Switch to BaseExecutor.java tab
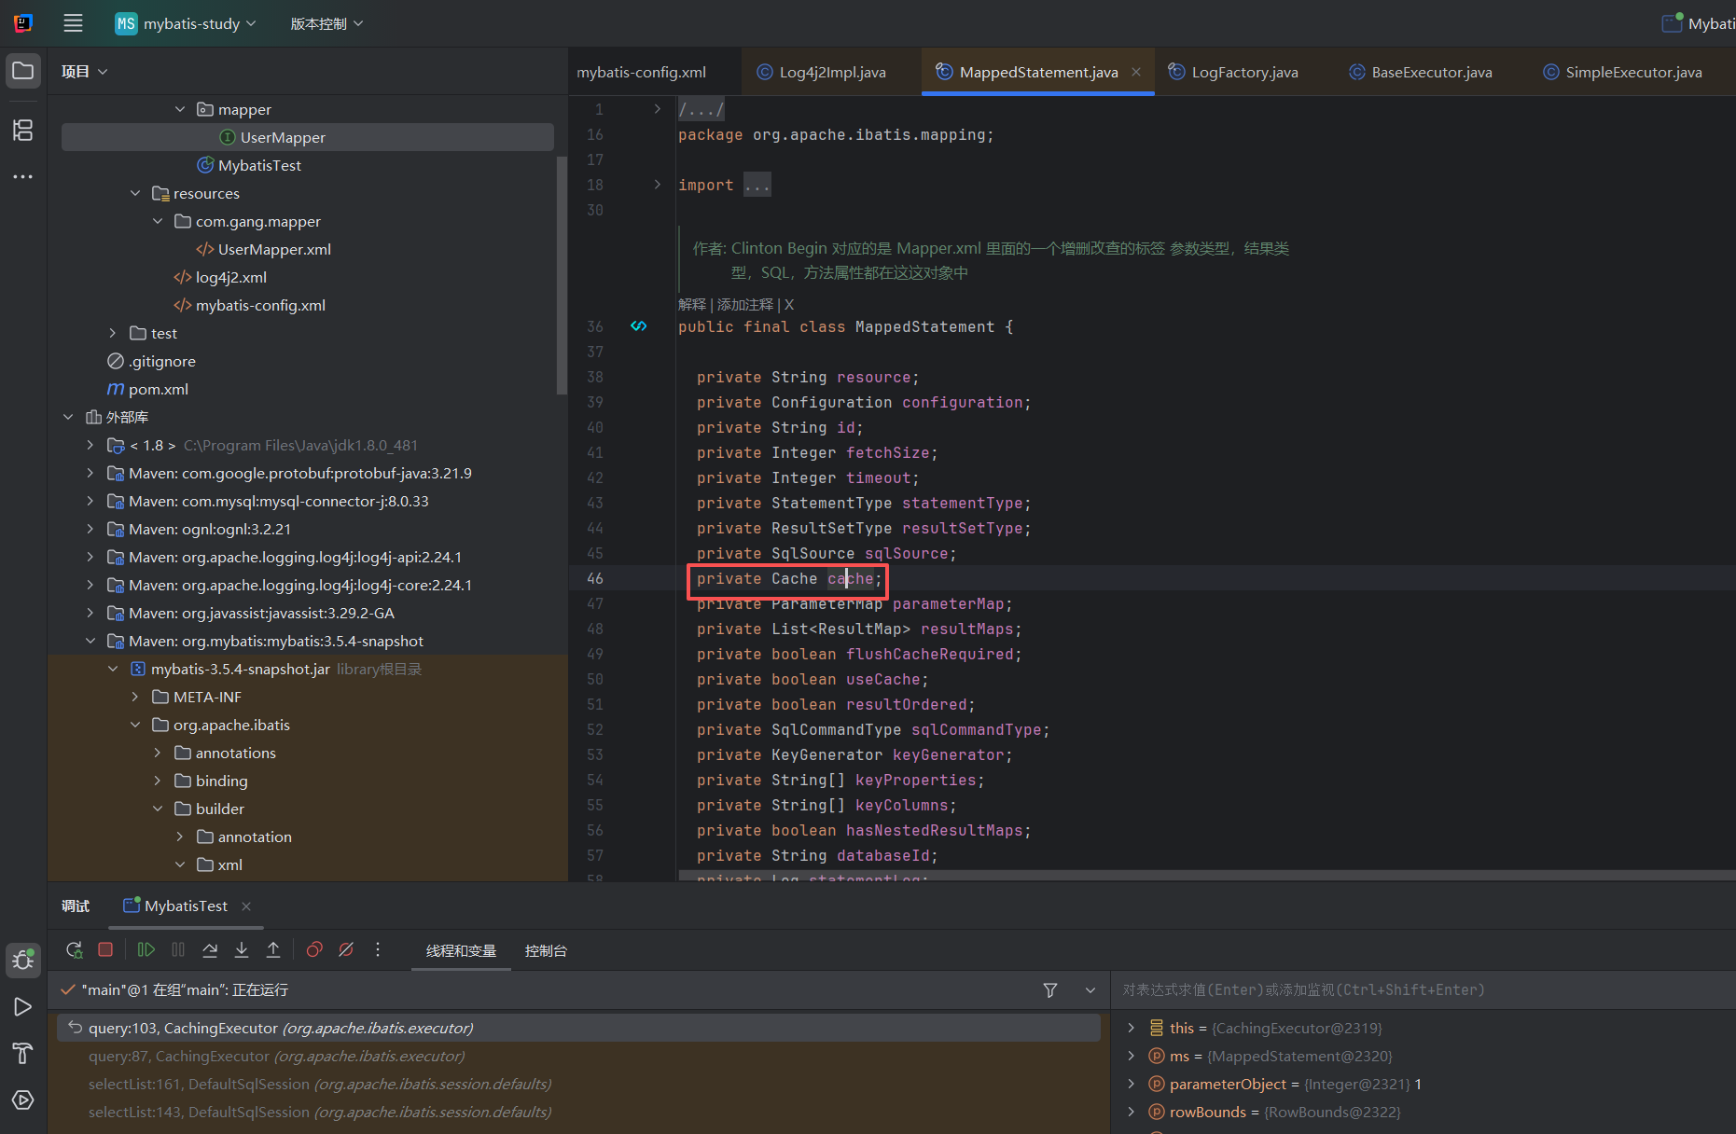This screenshot has height=1134, width=1736. pos(1421,72)
